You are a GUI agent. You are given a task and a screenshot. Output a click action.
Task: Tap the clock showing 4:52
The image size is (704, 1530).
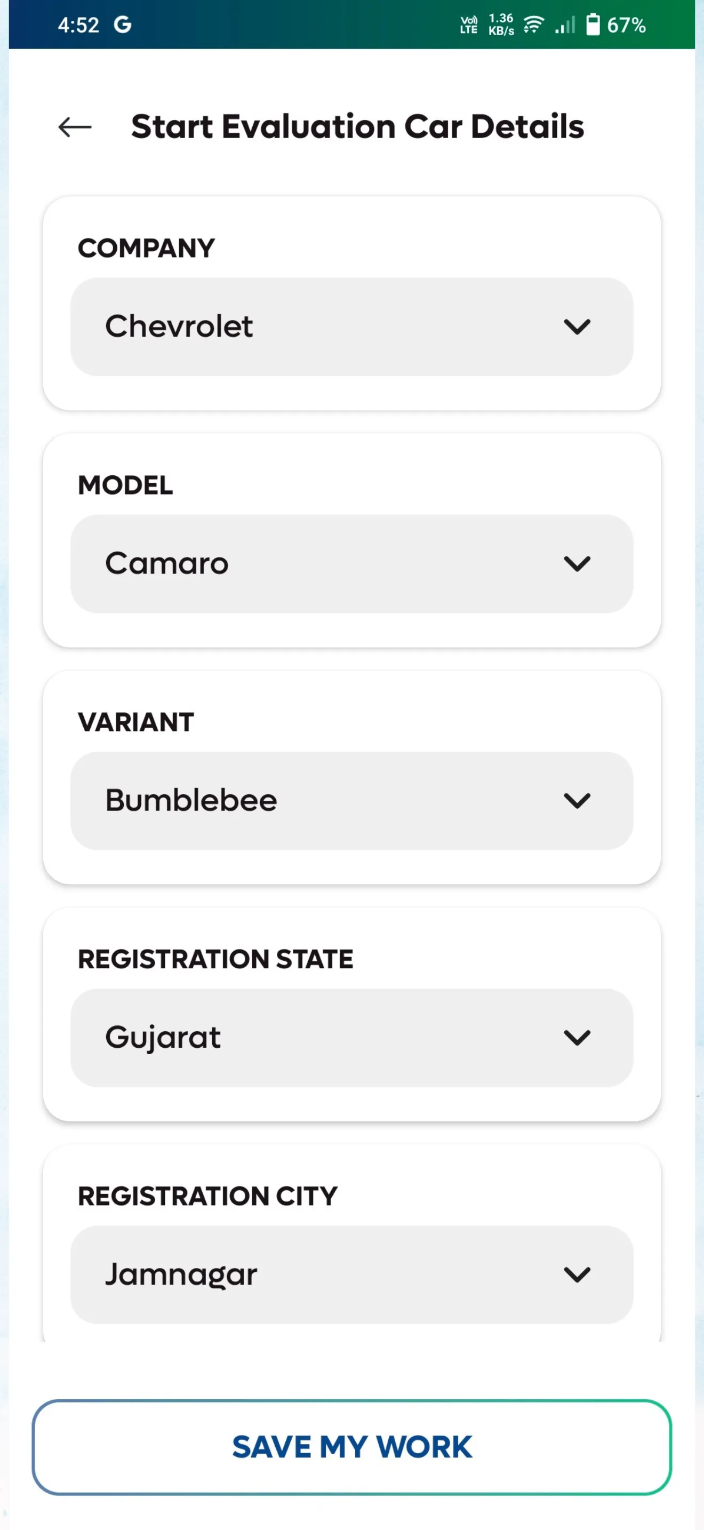(x=78, y=25)
